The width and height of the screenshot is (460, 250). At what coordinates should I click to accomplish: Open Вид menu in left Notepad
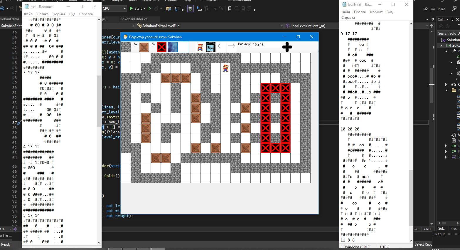[x=72, y=14]
